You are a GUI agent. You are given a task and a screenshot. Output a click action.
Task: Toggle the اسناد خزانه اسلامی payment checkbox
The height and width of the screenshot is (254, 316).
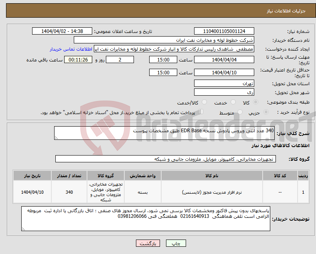pos(201,112)
